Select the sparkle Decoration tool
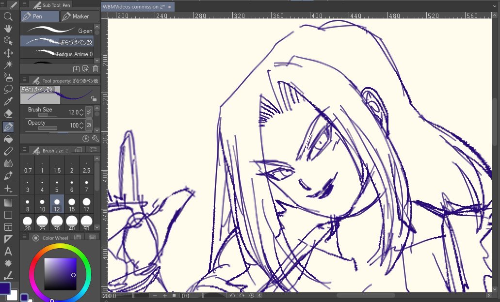500x302 pixels. click(8, 189)
